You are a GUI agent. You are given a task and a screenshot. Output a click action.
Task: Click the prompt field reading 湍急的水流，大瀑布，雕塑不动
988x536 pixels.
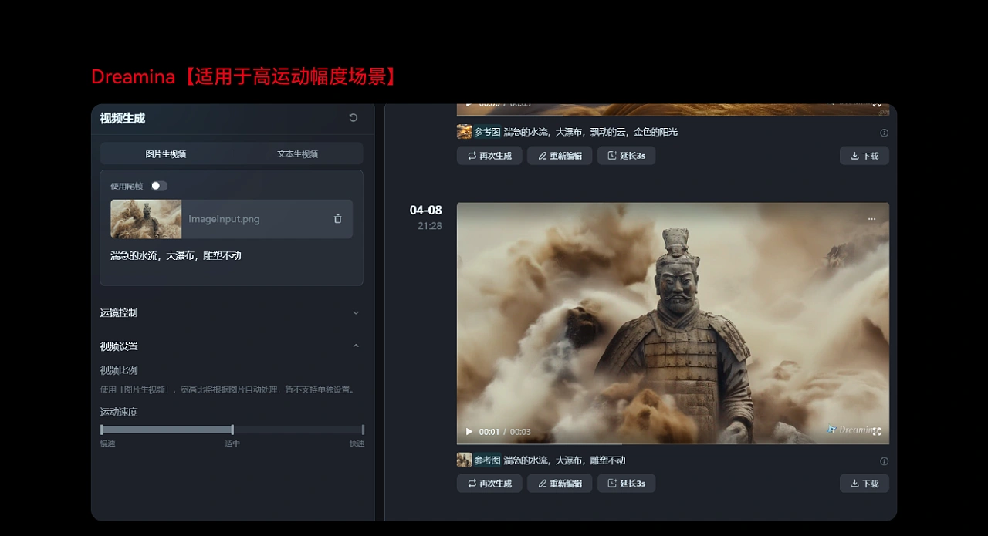pyautogui.click(x=232, y=255)
